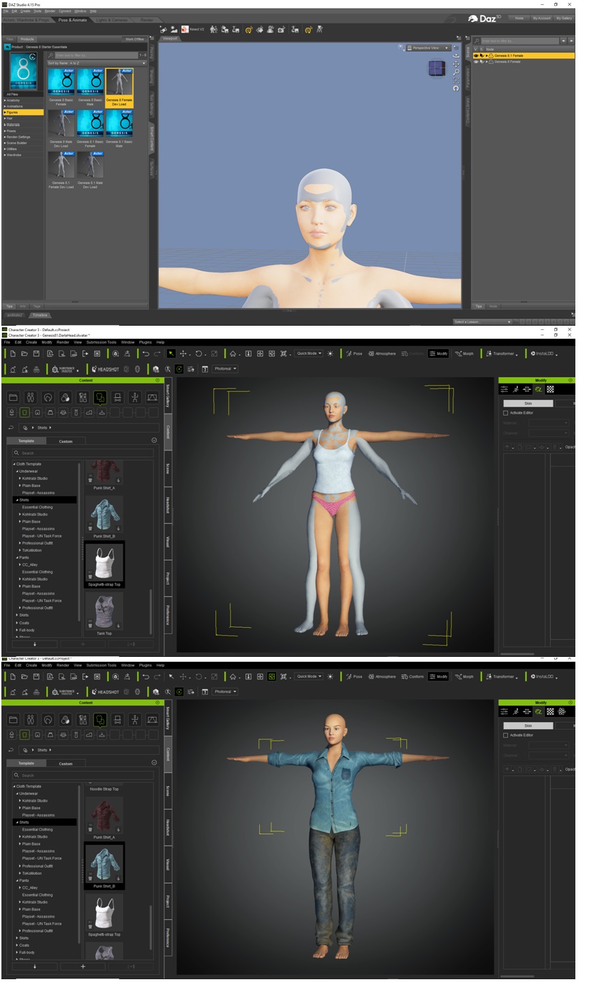This screenshot has height=984, width=589.
Task: Open Morph in the blue-shirt avatar Character Creator window
Action: pyautogui.click(x=464, y=677)
